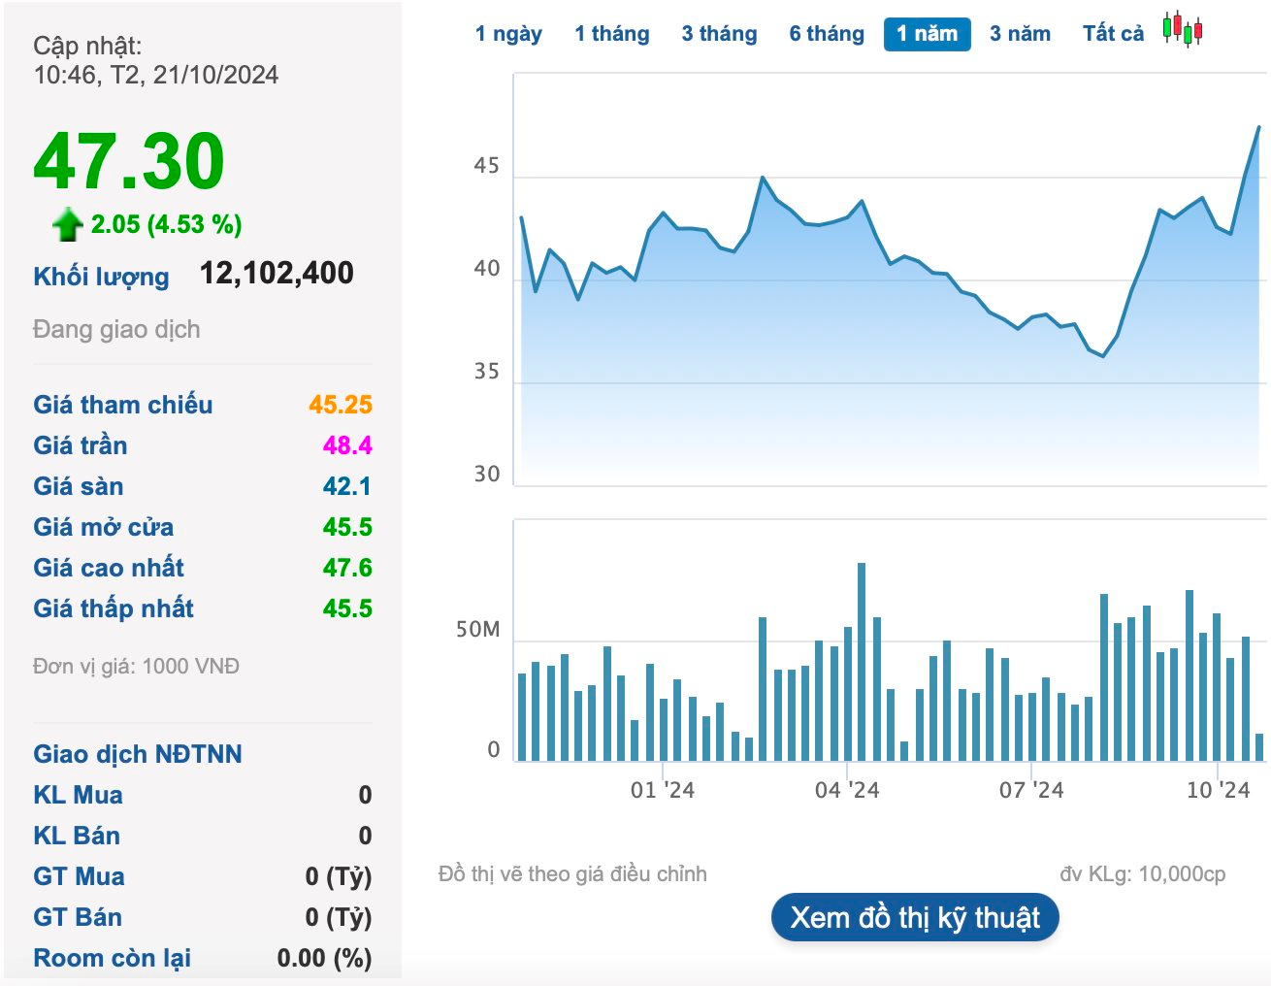Viewport: 1271px width, 986px height.
Task: Click the ceiling price 48.4
Action: [x=347, y=445]
